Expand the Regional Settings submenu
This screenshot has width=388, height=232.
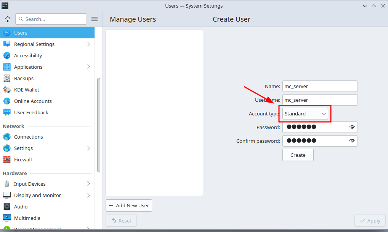coord(88,44)
